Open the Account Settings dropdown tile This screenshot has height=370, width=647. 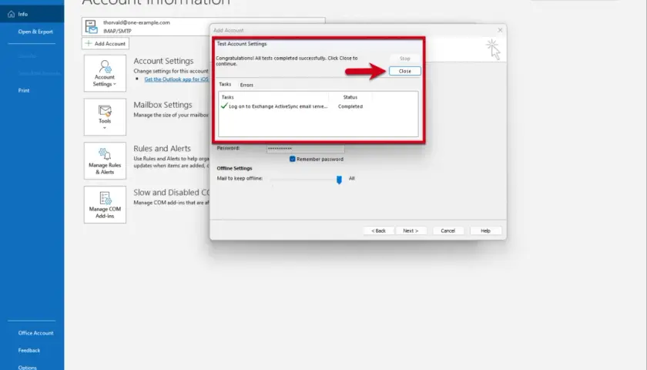coord(105,73)
